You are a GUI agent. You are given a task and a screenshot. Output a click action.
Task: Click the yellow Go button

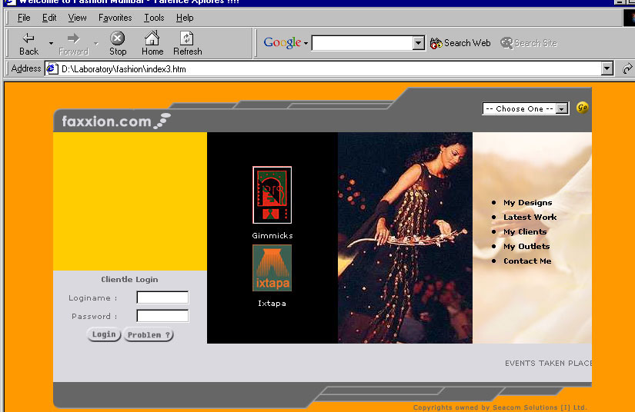(583, 108)
